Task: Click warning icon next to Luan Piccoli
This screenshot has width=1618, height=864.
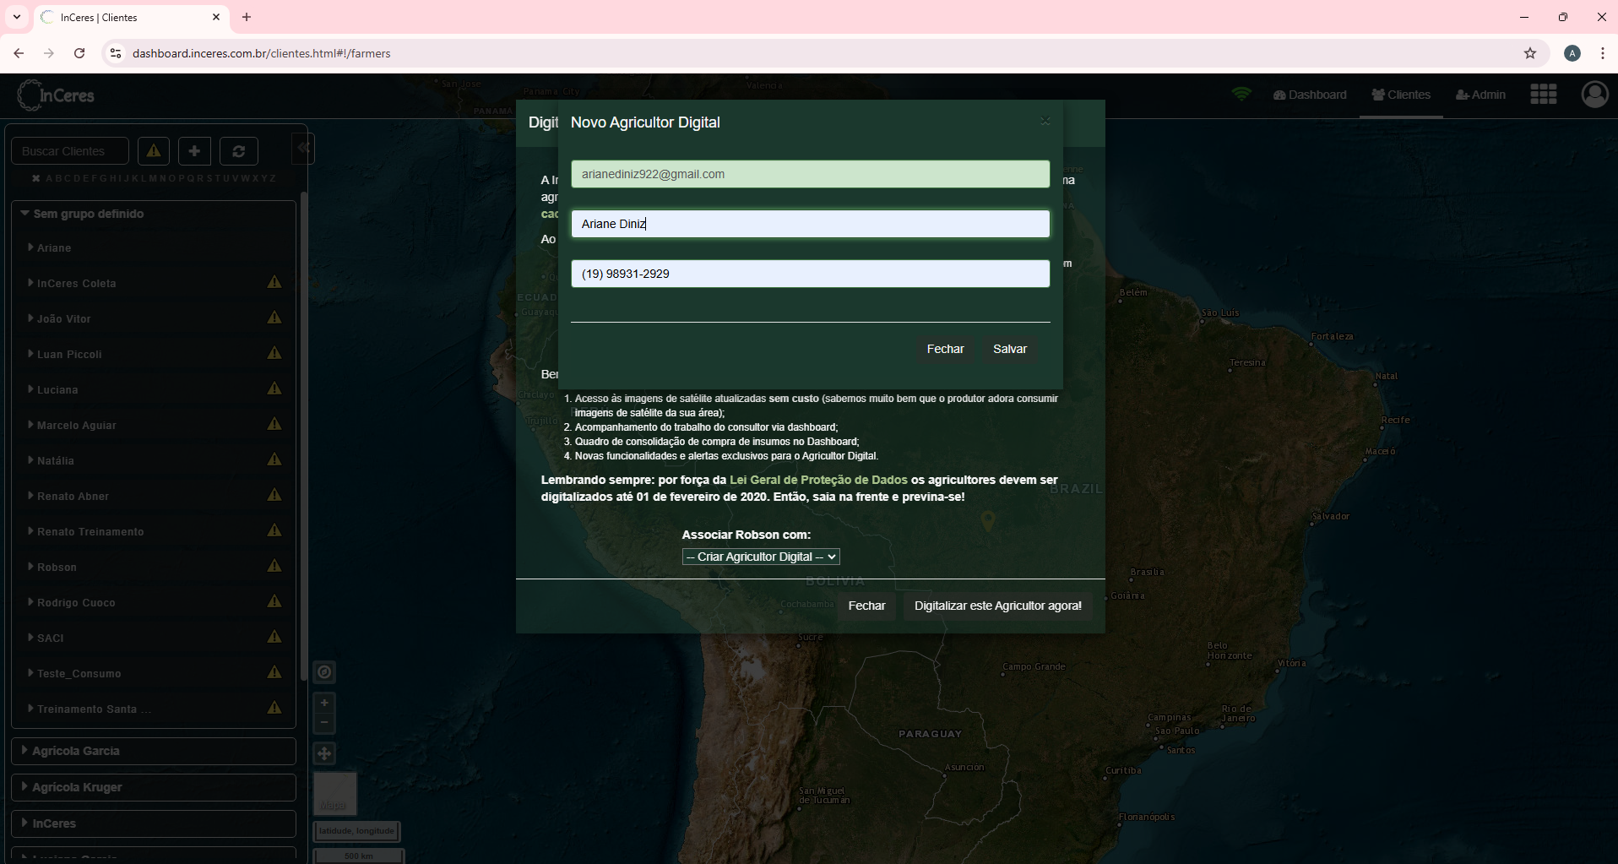Action: click(x=274, y=353)
